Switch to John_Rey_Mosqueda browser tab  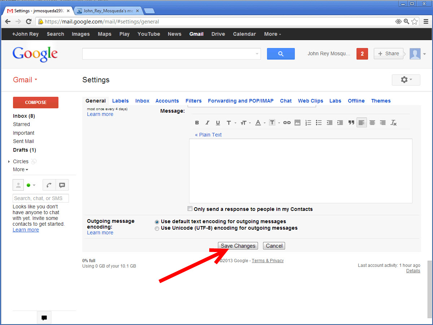tap(108, 11)
